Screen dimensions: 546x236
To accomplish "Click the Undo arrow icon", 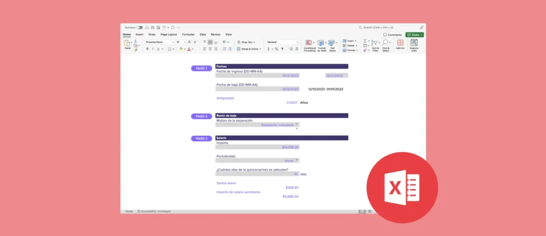I will tap(165, 27).
